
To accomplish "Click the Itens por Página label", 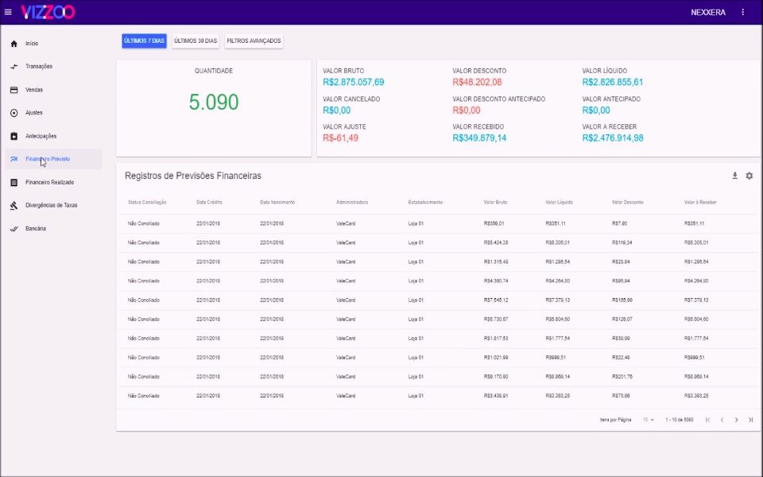I will point(615,420).
